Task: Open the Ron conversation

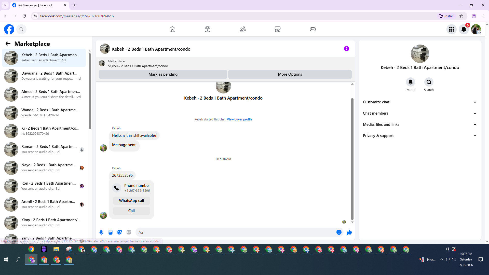Action: 44,186
